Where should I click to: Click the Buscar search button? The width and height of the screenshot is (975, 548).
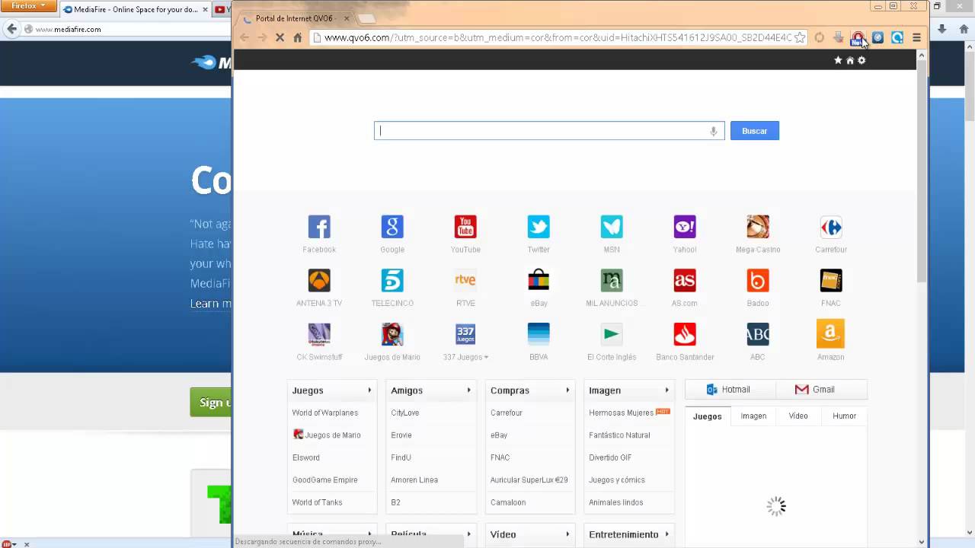coord(754,131)
